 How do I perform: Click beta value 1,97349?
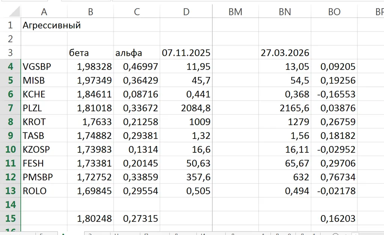[x=90, y=80]
